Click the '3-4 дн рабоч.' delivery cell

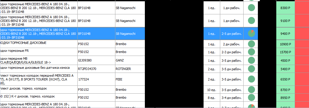232,97
